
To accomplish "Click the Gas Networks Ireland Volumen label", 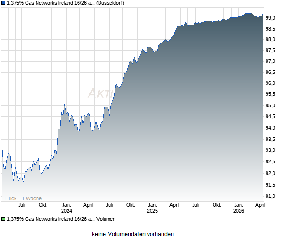I will point(64,219).
